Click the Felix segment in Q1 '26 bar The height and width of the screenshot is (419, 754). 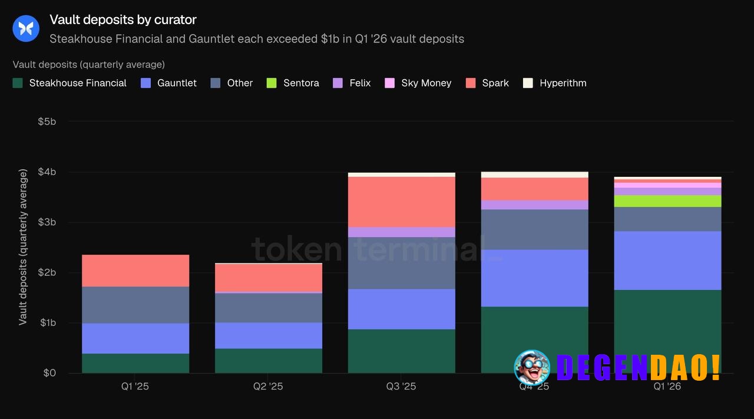pyautogui.click(x=667, y=192)
